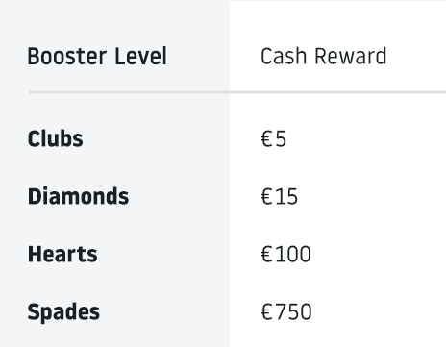Click the euro sign in the Diamonds reward

point(267,197)
